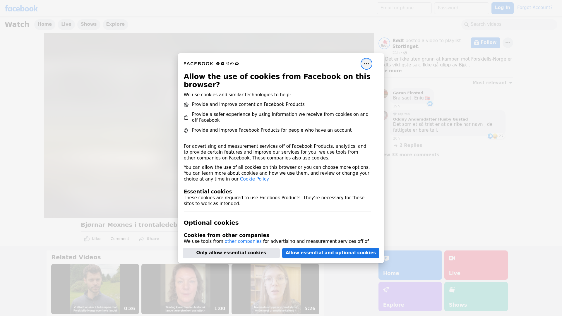The height and width of the screenshot is (316, 562).
Task: Open the Explore tab in Watch navigation
Action: [115, 24]
